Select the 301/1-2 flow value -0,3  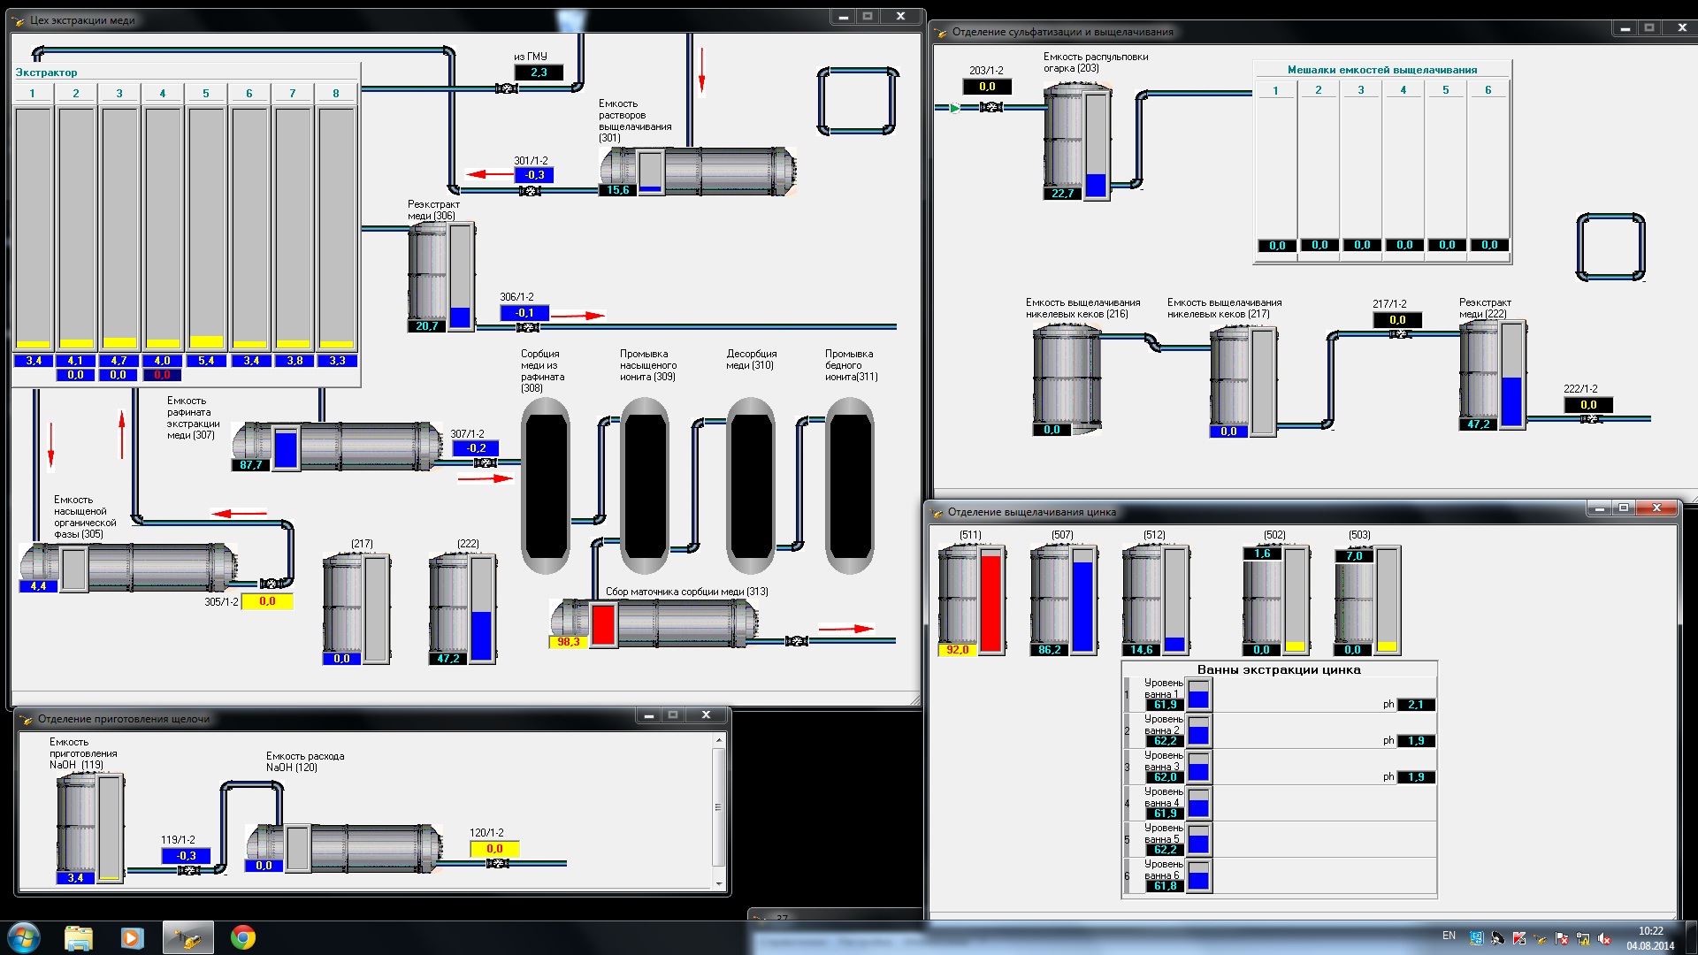534,175
